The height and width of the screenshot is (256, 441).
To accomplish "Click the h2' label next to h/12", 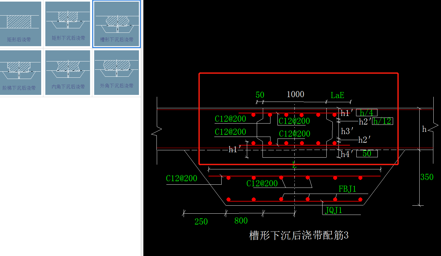I will pos(365,121).
